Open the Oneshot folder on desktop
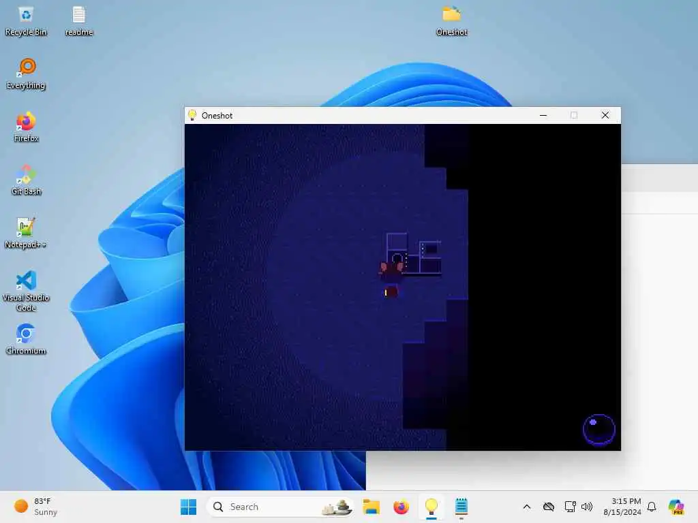The width and height of the screenshot is (698, 523). [x=451, y=21]
